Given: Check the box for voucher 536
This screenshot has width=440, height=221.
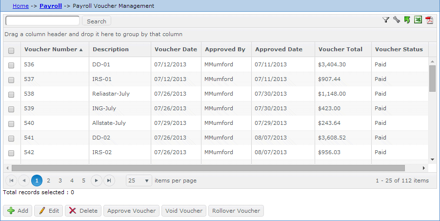Looking at the screenshot, I should (x=11, y=65).
